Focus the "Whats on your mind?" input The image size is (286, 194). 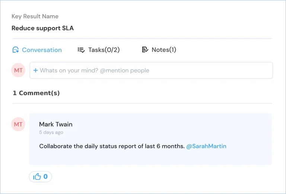click(151, 71)
